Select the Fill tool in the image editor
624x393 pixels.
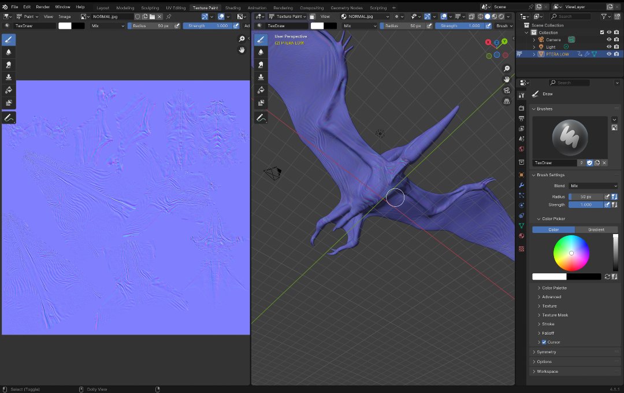(9, 90)
